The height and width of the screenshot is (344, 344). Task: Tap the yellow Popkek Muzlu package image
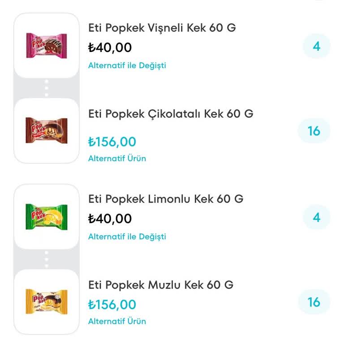point(47,301)
